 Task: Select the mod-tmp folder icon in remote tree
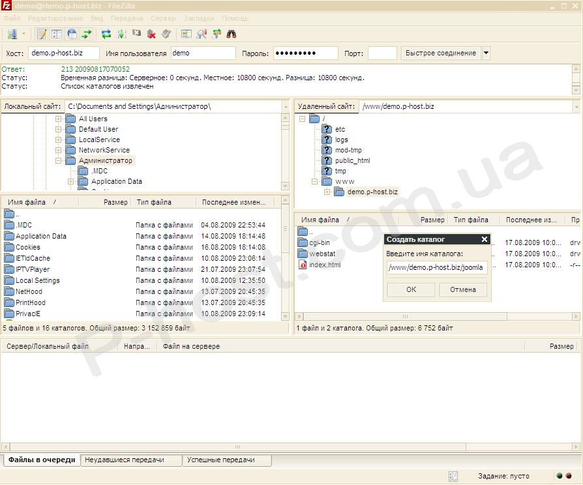[327, 150]
